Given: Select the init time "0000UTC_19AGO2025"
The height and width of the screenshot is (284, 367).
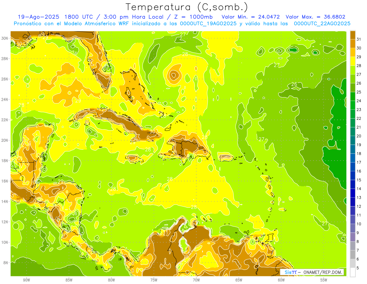Looking at the screenshot, I should tap(209, 24).
